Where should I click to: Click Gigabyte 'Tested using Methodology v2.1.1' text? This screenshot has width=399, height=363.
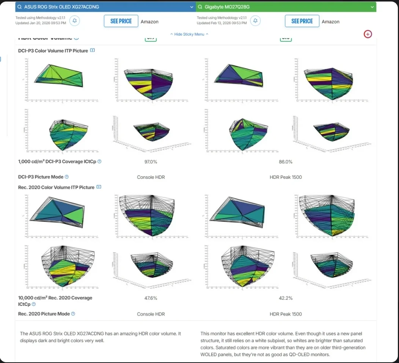[221, 18]
